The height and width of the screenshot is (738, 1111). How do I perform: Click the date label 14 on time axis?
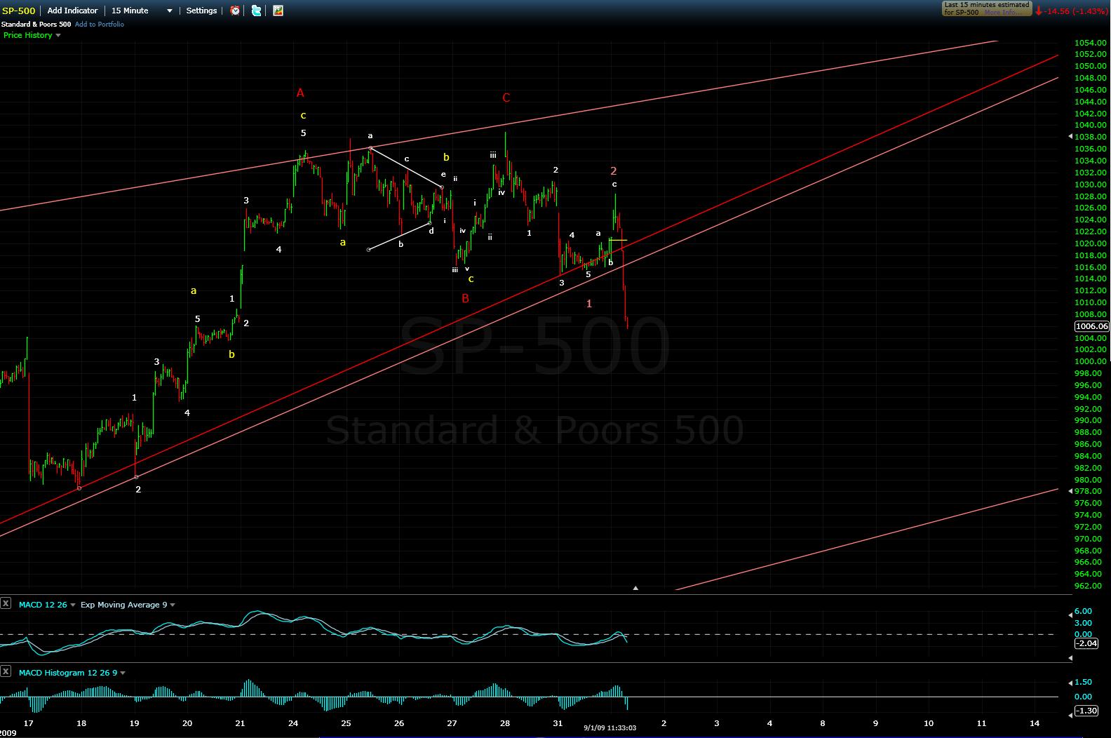point(1035,723)
